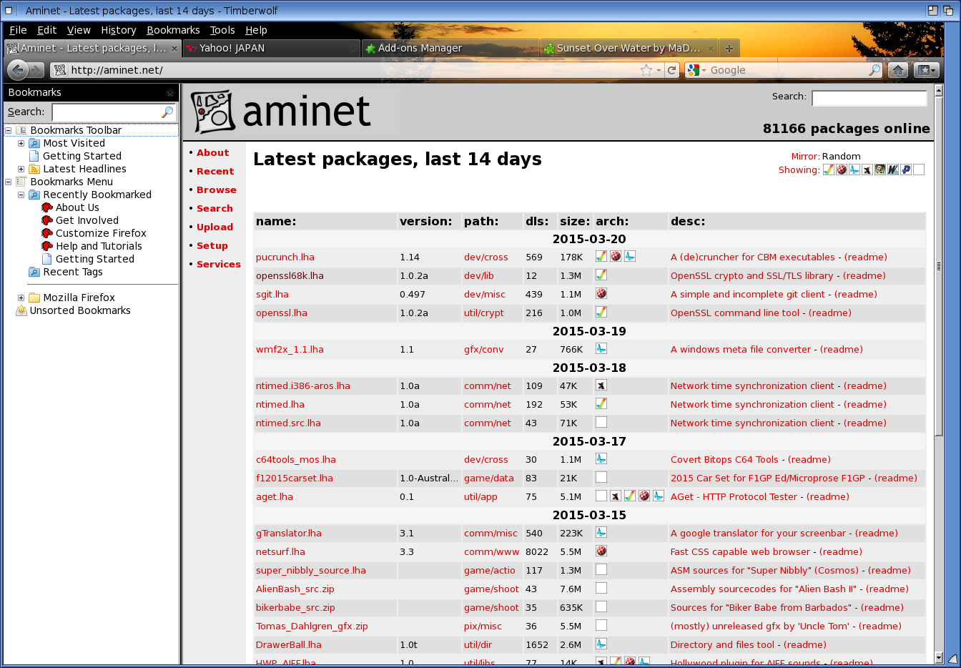Toggle the rainbow m68k filter in Showing row
The height and width of the screenshot is (668, 961).
point(829,170)
